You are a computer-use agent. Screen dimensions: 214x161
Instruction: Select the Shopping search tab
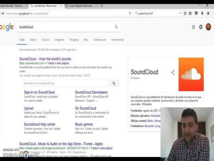(x=74, y=40)
